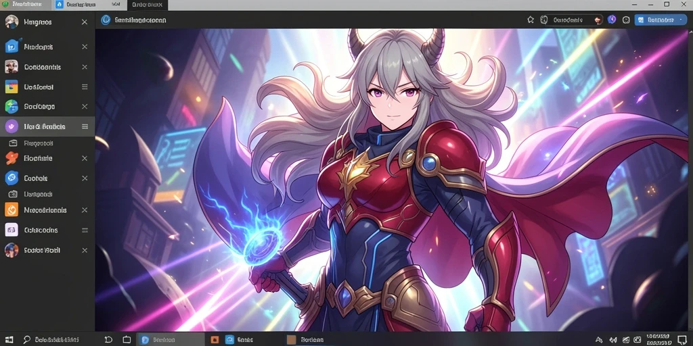Close the first sidebar item with its X
This screenshot has height=346, width=693.
click(85, 22)
